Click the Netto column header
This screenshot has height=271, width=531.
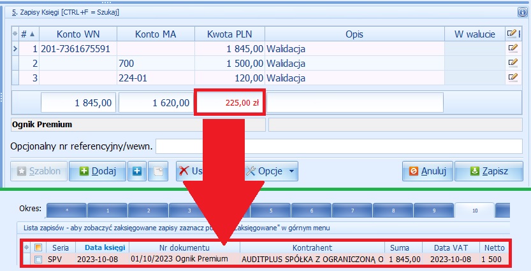[495, 247]
